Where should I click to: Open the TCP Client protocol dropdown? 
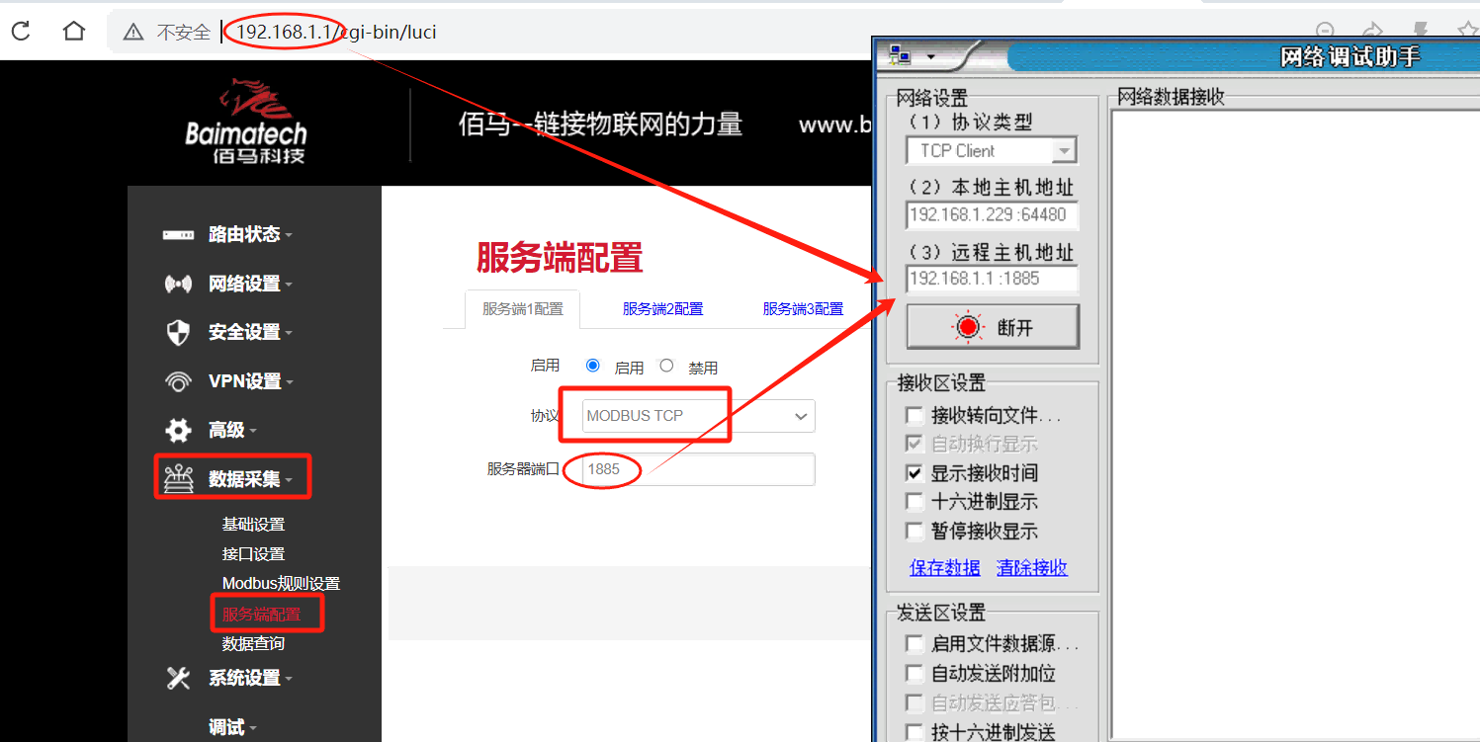coord(1066,150)
